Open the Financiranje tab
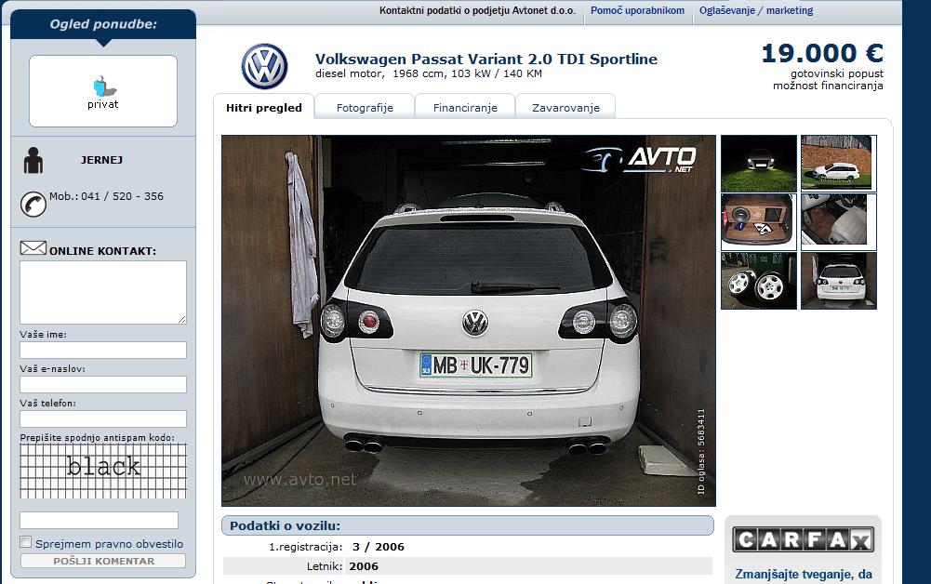Screen dimensions: 931x584 coord(465,108)
